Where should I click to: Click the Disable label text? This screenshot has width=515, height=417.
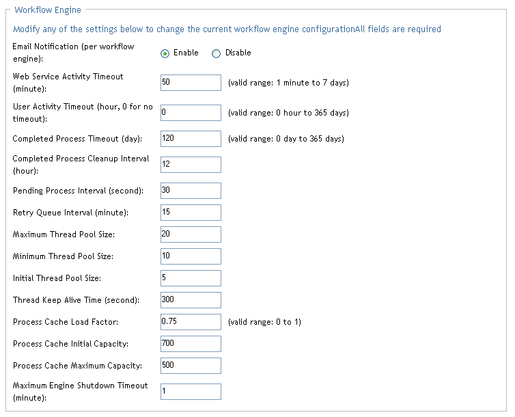pos(238,53)
